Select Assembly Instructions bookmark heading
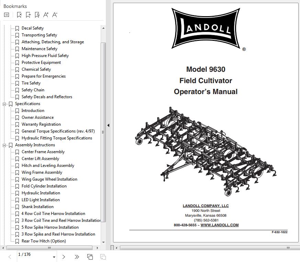 (35, 145)
